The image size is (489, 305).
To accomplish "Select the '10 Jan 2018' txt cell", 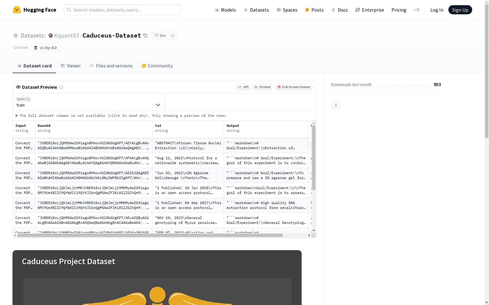I will [188, 190].
